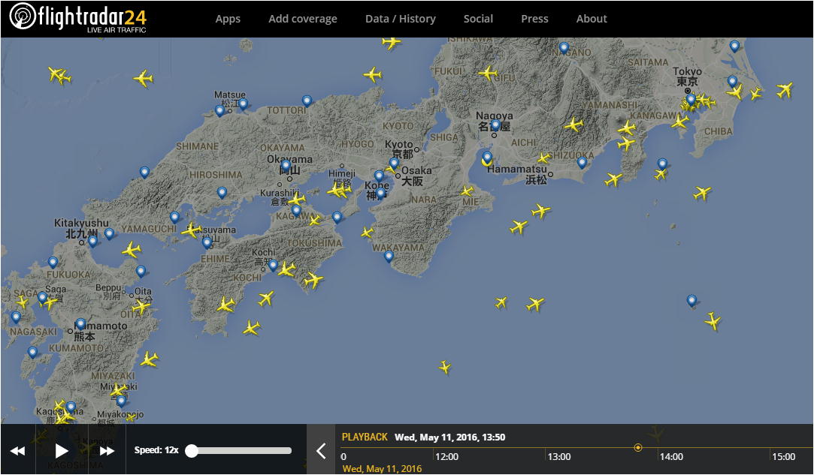Select the southernmost aircraft over the open ocean

pyautogui.click(x=445, y=367)
